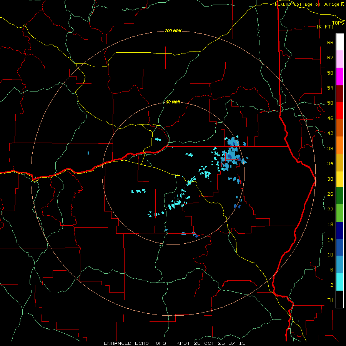This screenshot has width=346, height=346.
Task: Click the light green legend swatch
Action: (x=339, y=213)
